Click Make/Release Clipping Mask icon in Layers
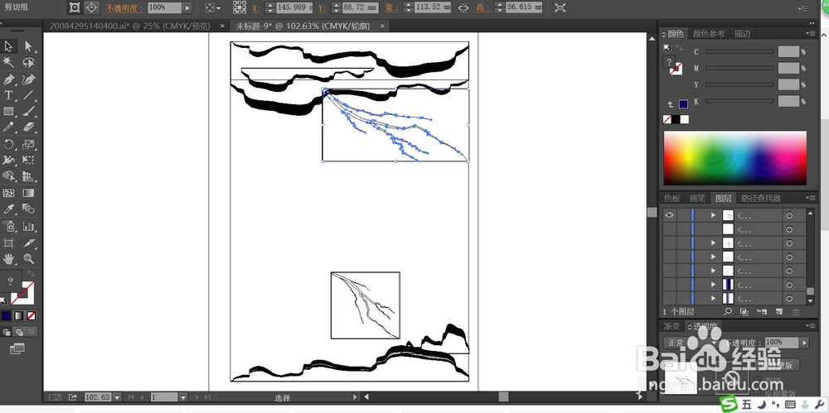829x413 pixels. tap(744, 312)
